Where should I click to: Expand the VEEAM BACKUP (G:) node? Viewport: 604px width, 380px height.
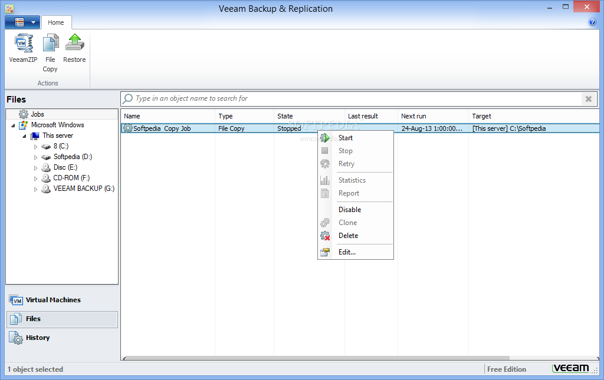coord(35,189)
